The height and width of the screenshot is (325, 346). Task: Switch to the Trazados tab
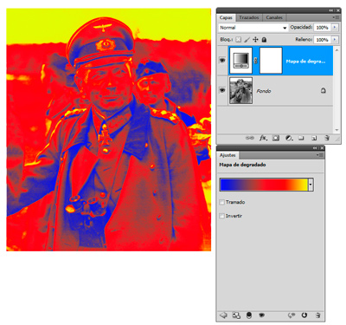click(248, 17)
